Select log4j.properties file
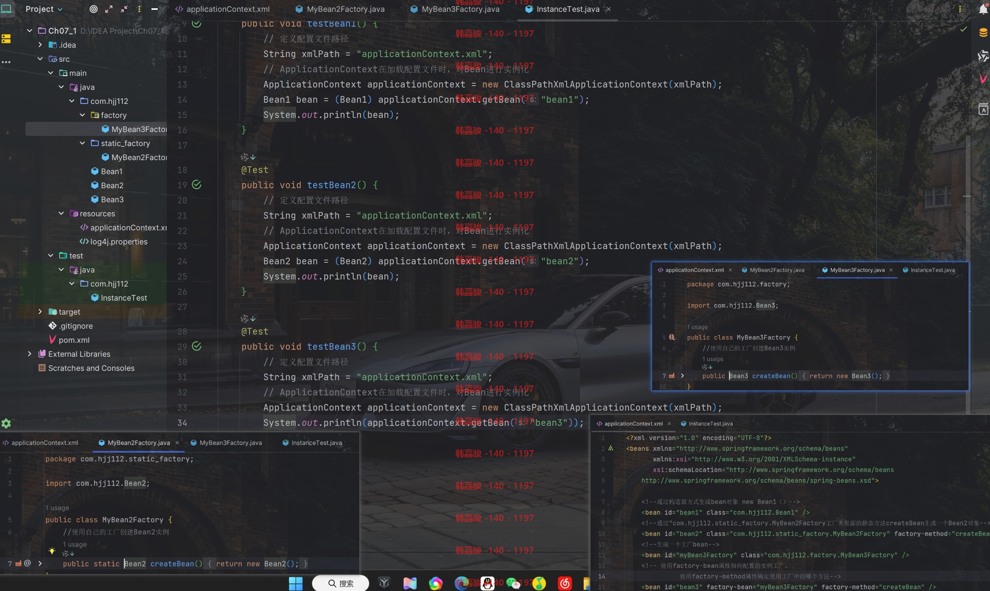This screenshot has height=591, width=990. click(114, 241)
